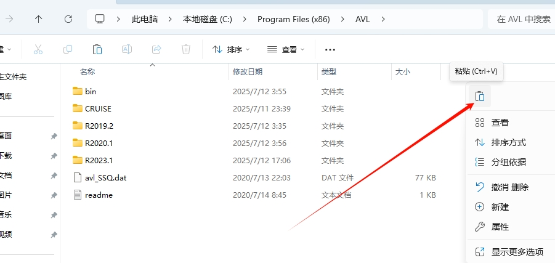Click the 文本文档 type cell
The image size is (555, 263).
coord(336,195)
